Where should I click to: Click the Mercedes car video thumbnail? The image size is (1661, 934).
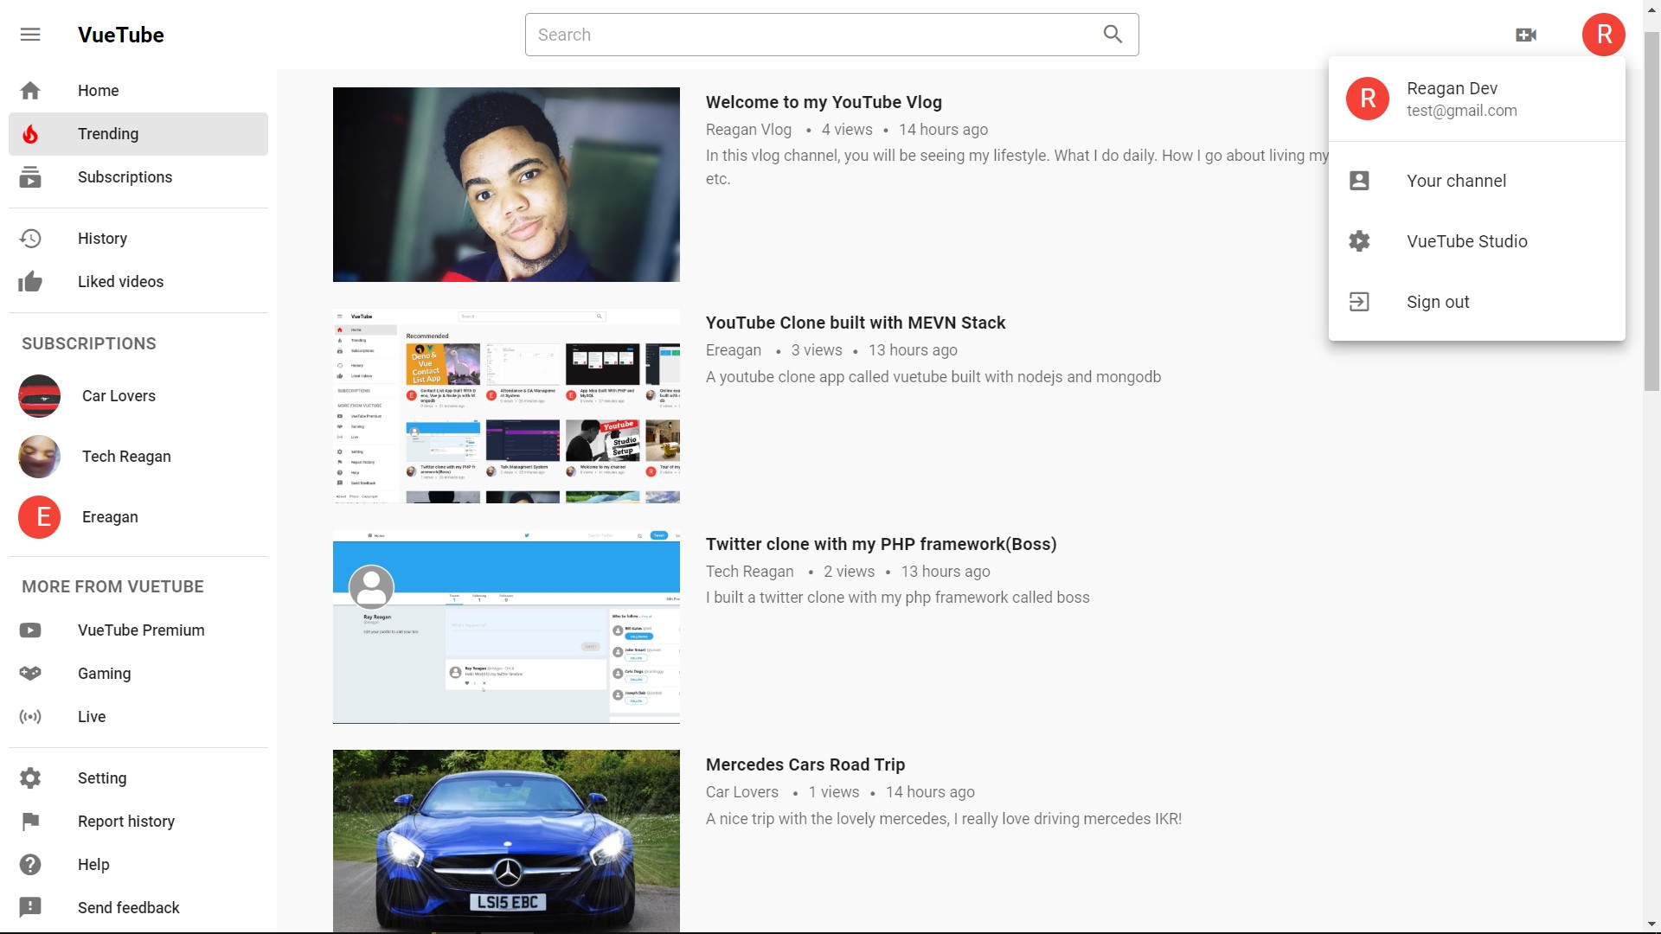tap(506, 841)
